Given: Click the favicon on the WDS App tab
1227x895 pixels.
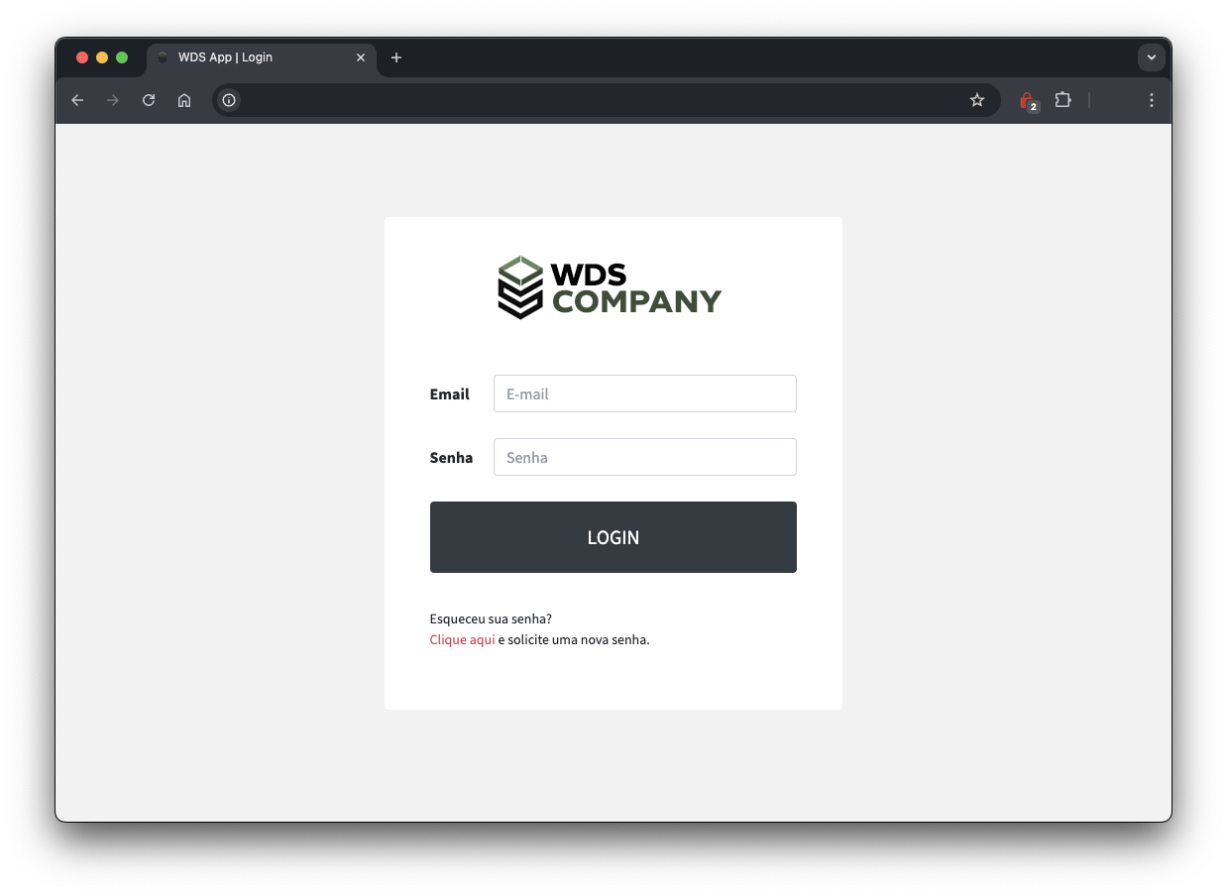Looking at the screenshot, I should (162, 56).
